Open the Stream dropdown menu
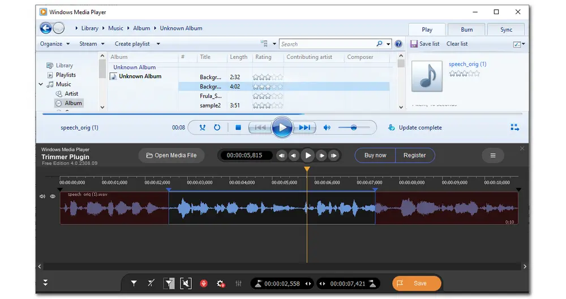The image size is (566, 299). 92,44
